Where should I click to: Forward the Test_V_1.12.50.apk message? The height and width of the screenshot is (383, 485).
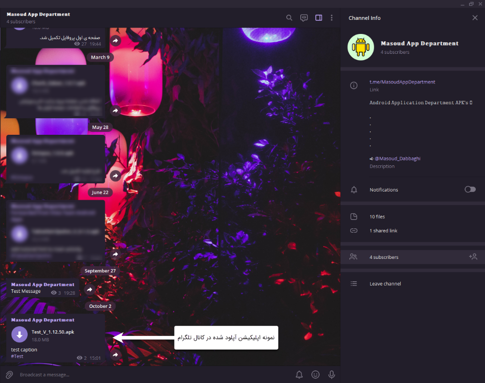pyautogui.click(x=115, y=355)
